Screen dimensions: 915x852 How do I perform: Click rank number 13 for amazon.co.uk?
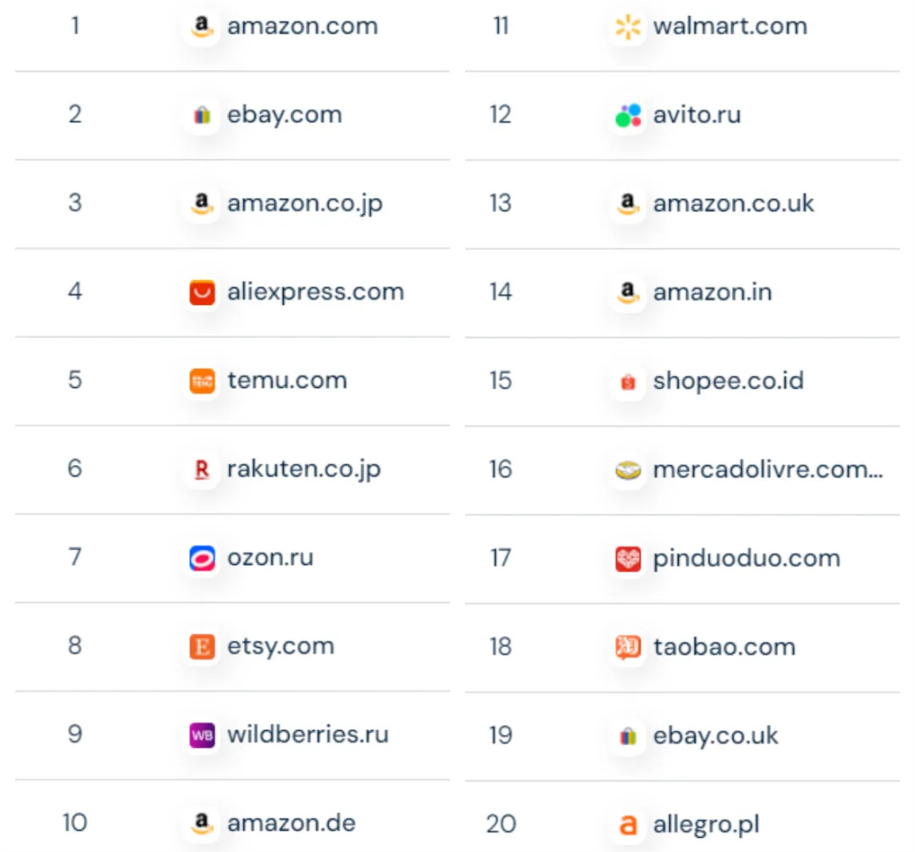pyautogui.click(x=501, y=204)
